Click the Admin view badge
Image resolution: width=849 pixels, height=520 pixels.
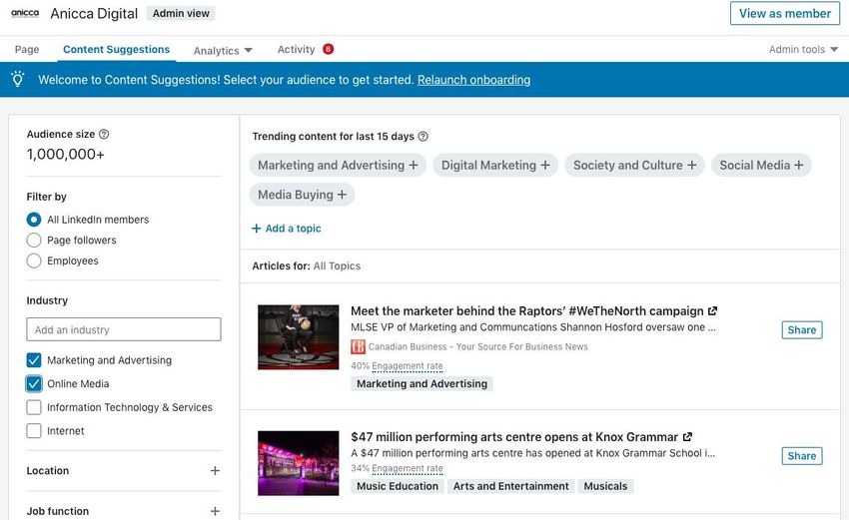coord(181,14)
